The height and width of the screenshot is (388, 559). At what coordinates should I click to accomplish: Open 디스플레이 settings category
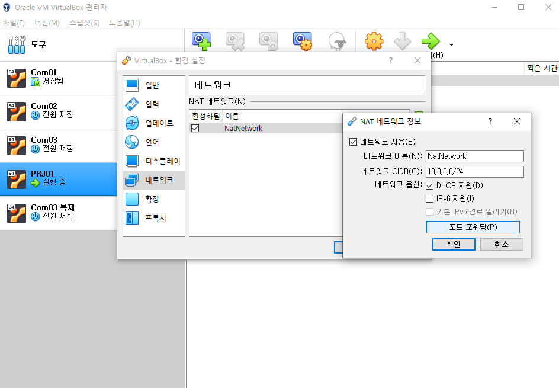pos(153,161)
